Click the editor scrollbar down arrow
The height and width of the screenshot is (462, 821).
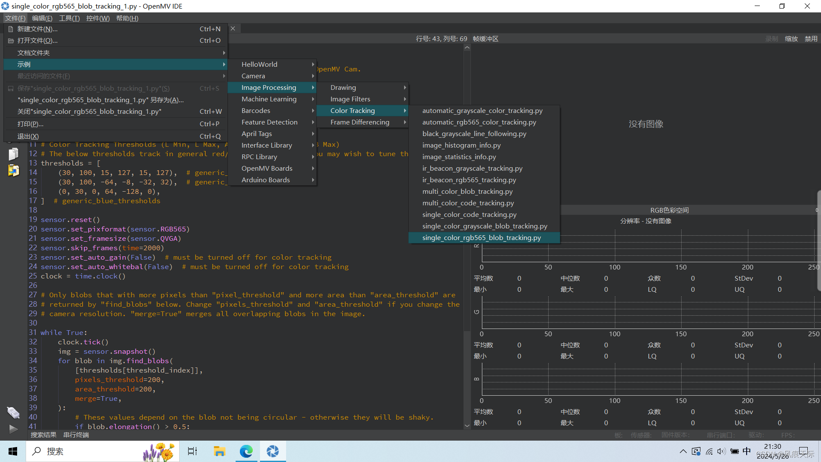coord(467,426)
